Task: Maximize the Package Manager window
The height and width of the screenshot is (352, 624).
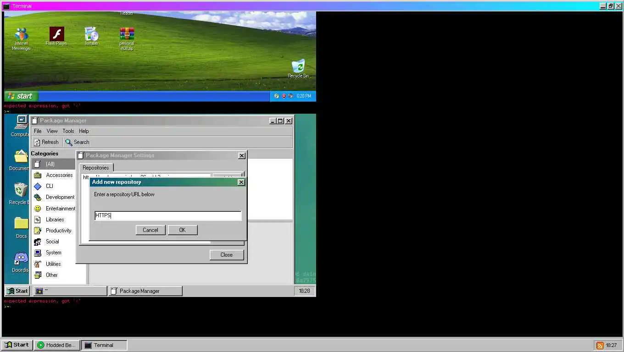Action: click(280, 121)
